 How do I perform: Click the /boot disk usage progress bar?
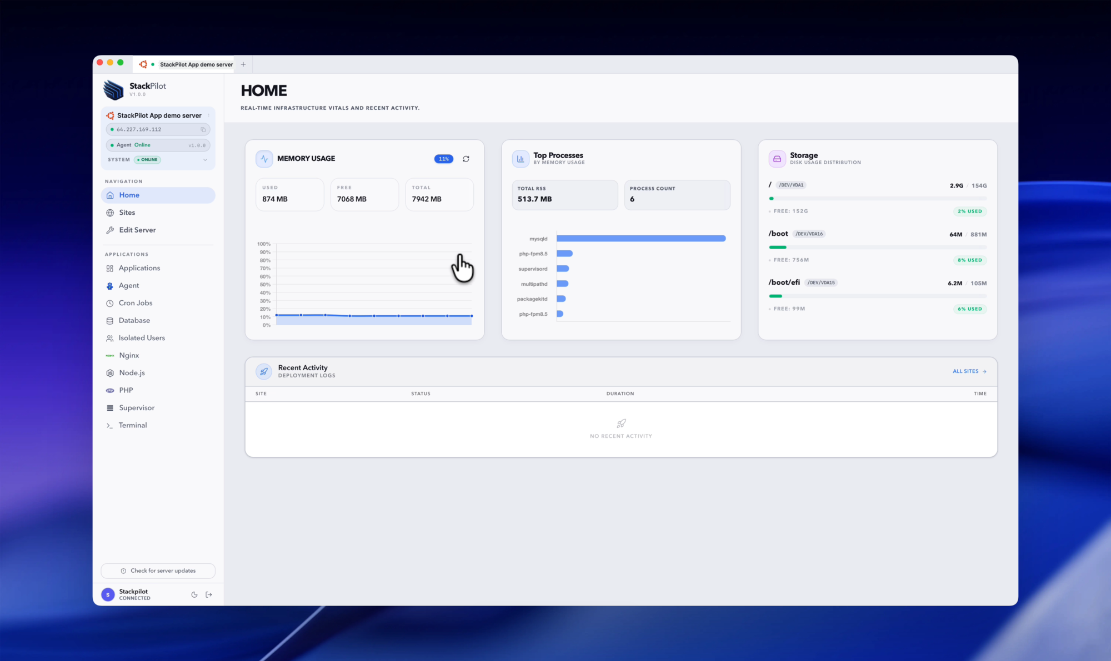[x=878, y=248]
